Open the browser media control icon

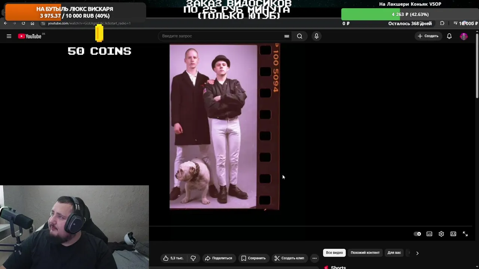point(455,23)
